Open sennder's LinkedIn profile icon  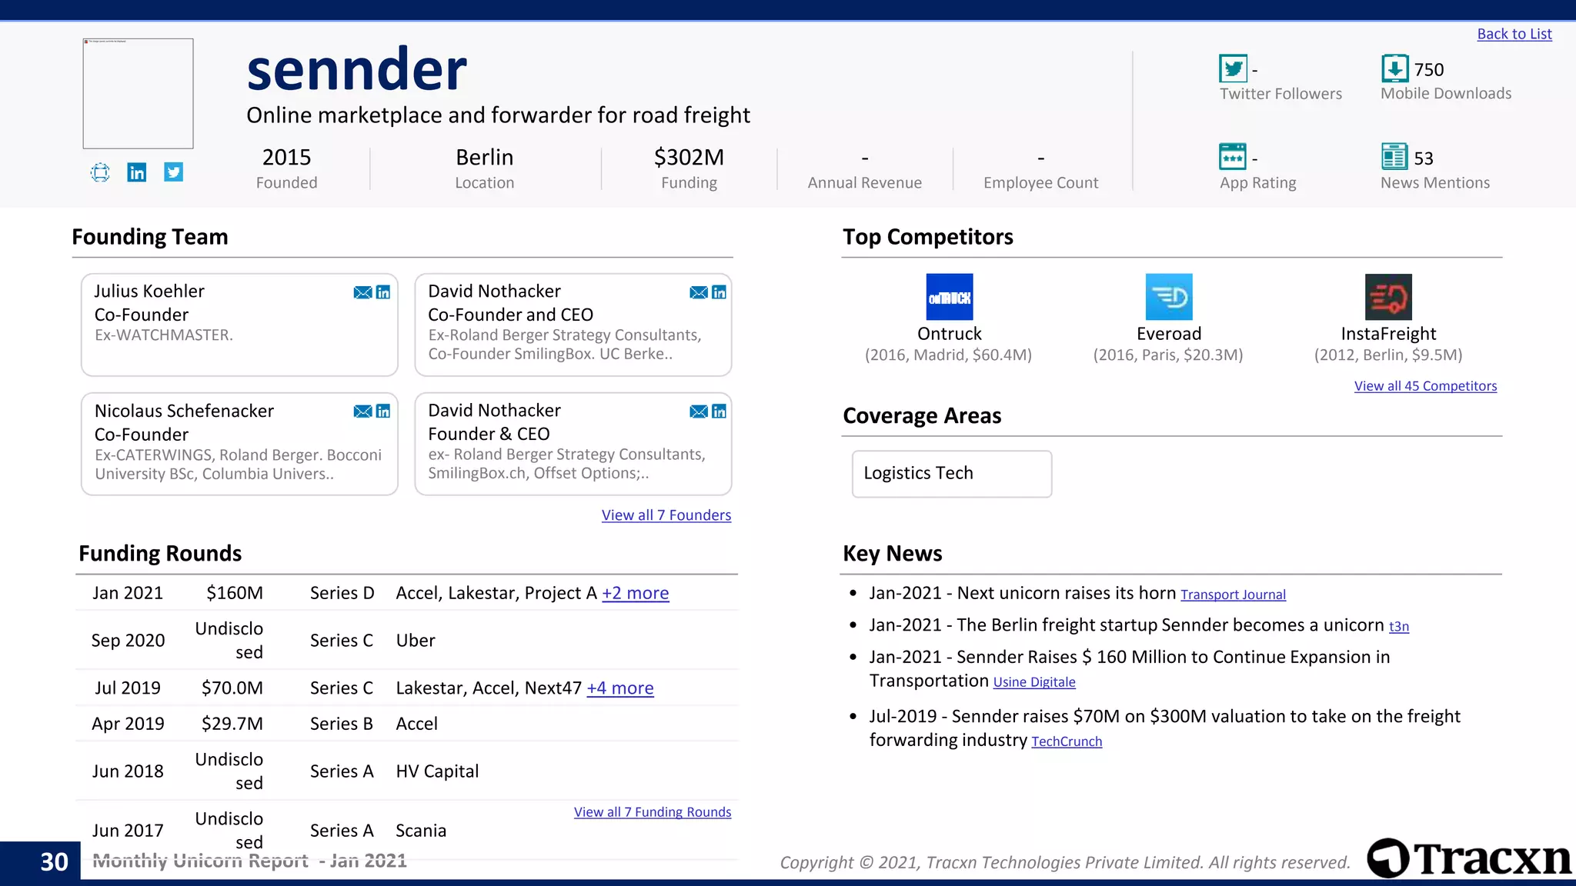(137, 172)
